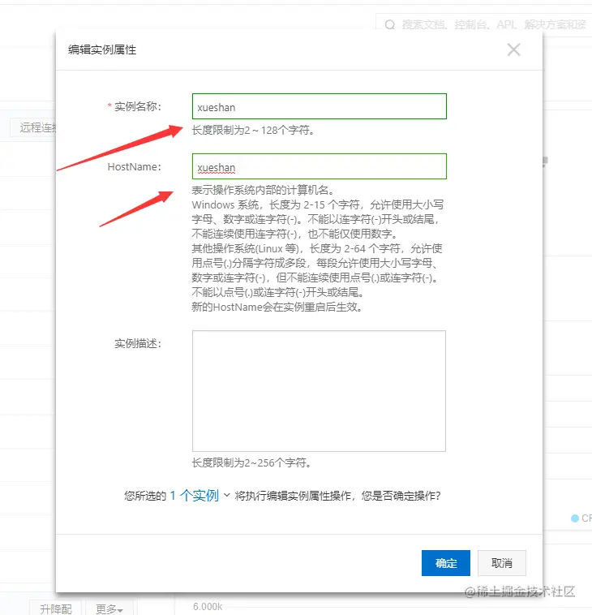Expand the chevron beside "1 个实例"
Viewport: 592px width, 615px height.
pyautogui.click(x=226, y=495)
